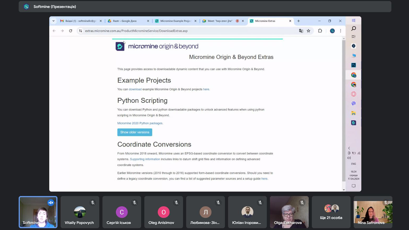Open the Chrome three-dot menu
Image resolution: width=409 pixels, height=230 pixels.
tap(341, 31)
